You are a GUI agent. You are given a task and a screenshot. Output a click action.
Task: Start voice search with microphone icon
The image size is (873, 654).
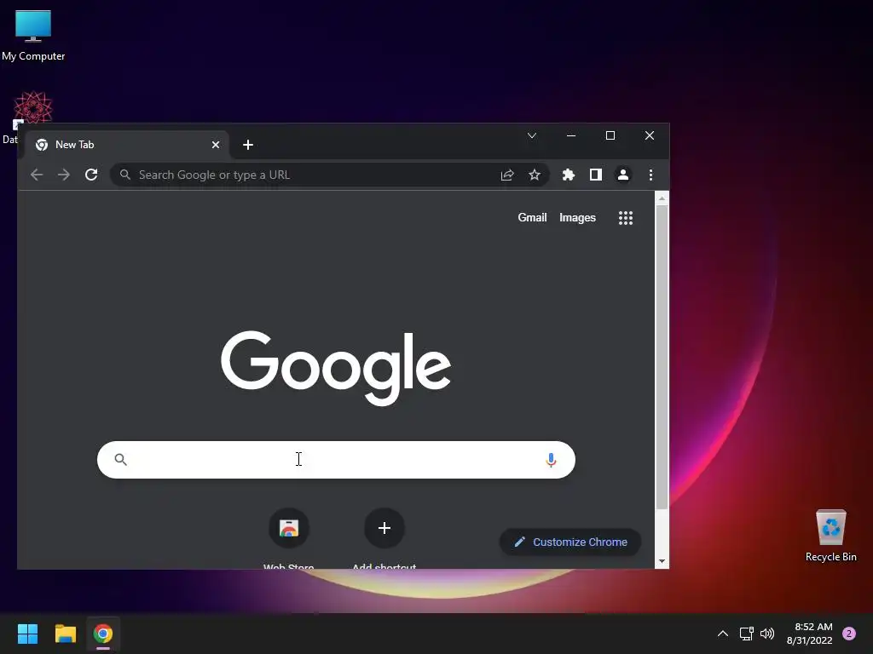[x=551, y=460]
